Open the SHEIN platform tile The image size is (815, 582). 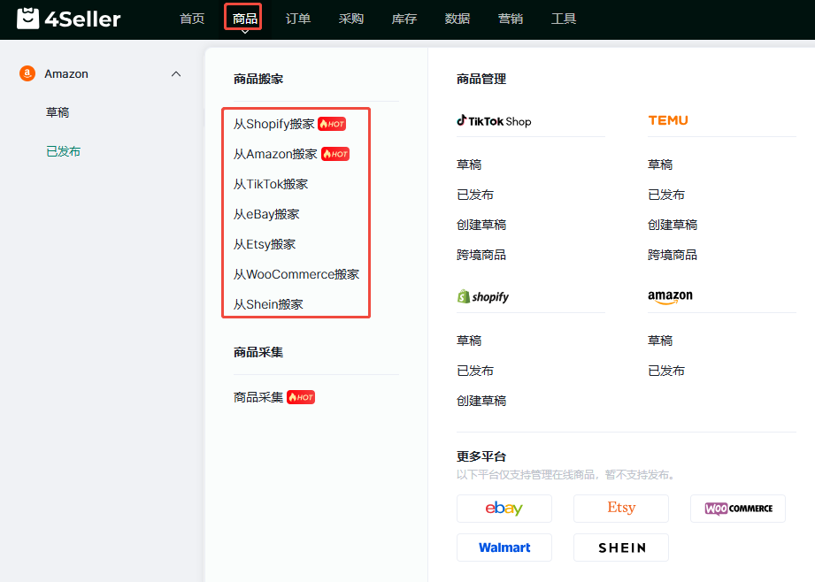[620, 548]
